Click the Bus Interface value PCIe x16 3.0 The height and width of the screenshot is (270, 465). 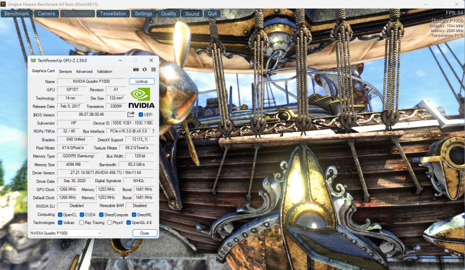(x=128, y=131)
